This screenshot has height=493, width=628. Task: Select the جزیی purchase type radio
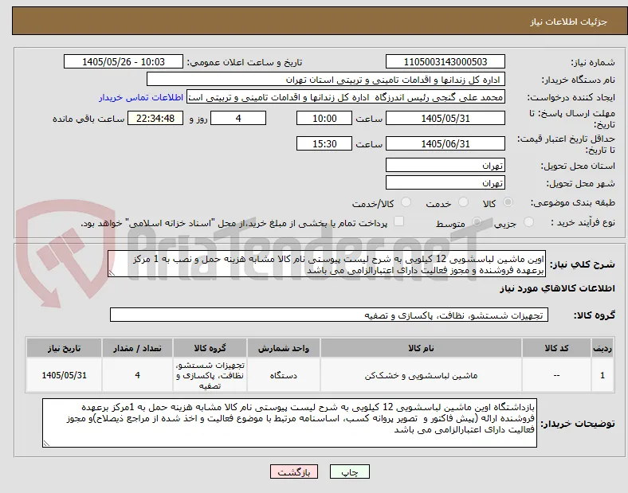click(x=528, y=222)
